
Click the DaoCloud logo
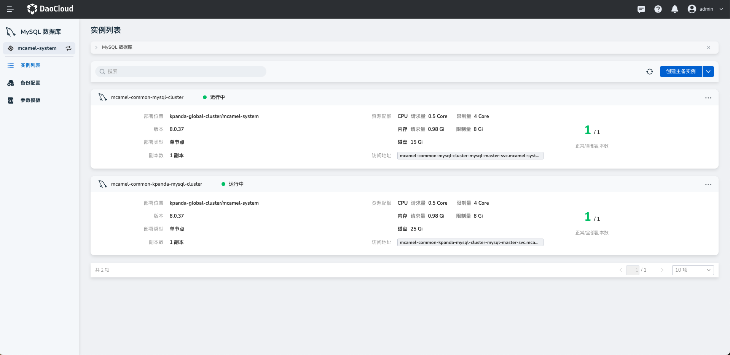pos(50,9)
